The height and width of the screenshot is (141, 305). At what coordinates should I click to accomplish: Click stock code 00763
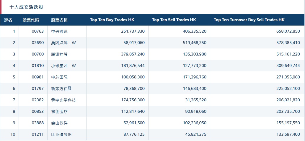click(x=37, y=31)
